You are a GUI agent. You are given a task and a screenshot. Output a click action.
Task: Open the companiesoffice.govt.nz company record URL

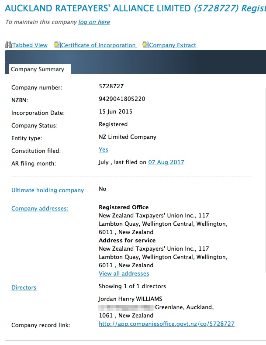tap(166, 324)
